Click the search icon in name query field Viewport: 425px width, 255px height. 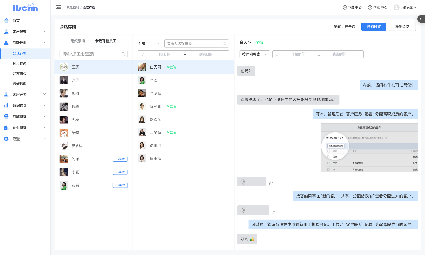tap(224, 44)
